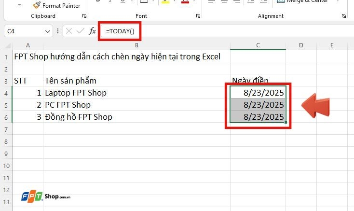Select row 4 header
Viewport: 354px width, 211px height.
pos(6,93)
